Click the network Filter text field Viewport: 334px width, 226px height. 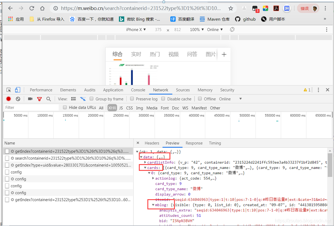pyautogui.click(x=31, y=108)
